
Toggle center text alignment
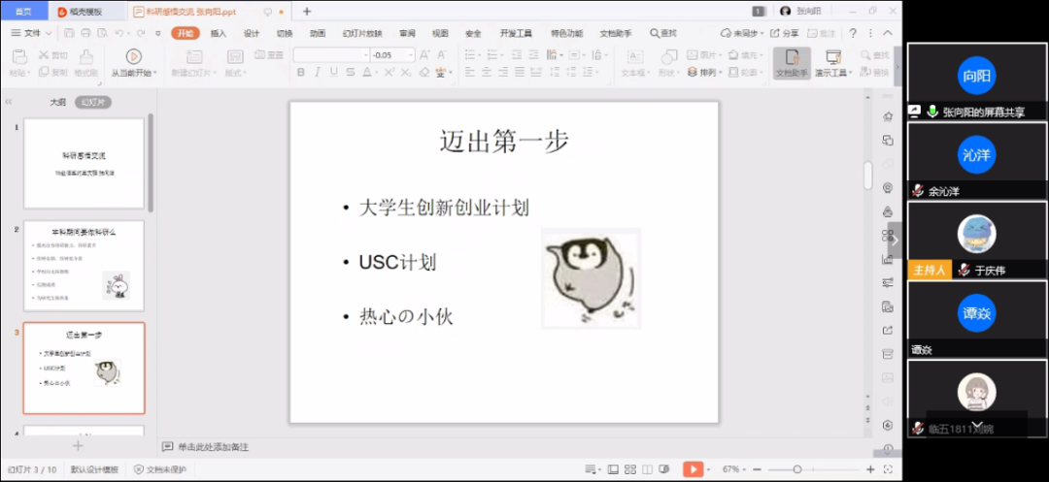[489, 72]
